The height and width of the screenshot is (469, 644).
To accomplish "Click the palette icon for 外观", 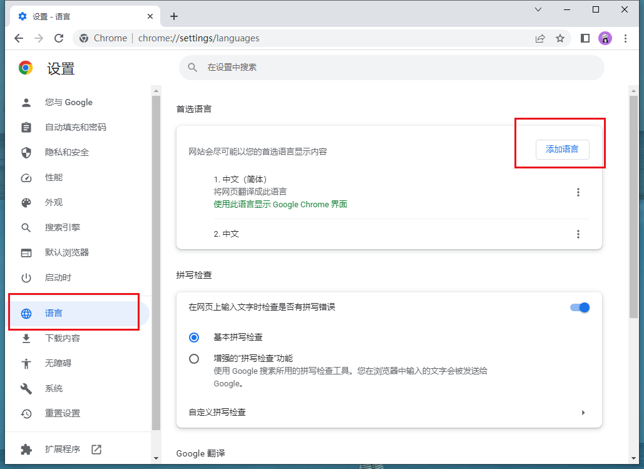I will (x=26, y=203).
